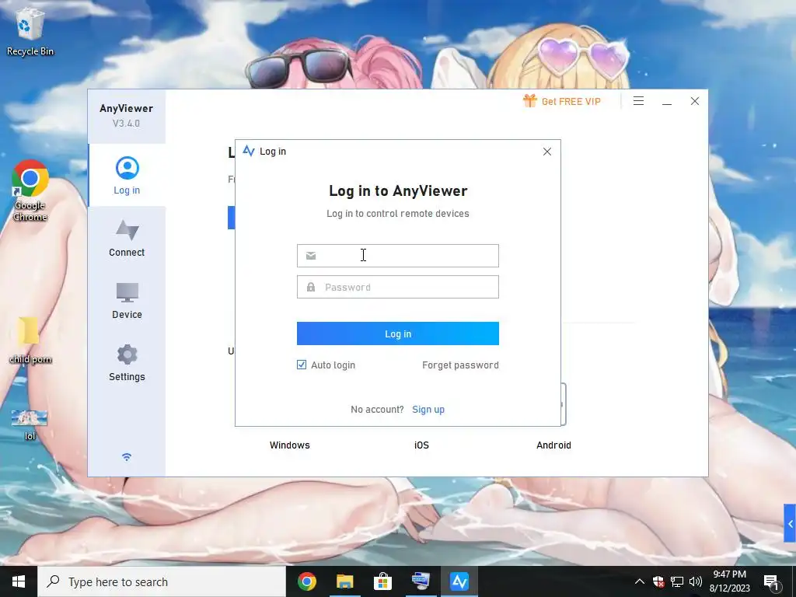
Task: Click the Sign up link
Action: 428,409
